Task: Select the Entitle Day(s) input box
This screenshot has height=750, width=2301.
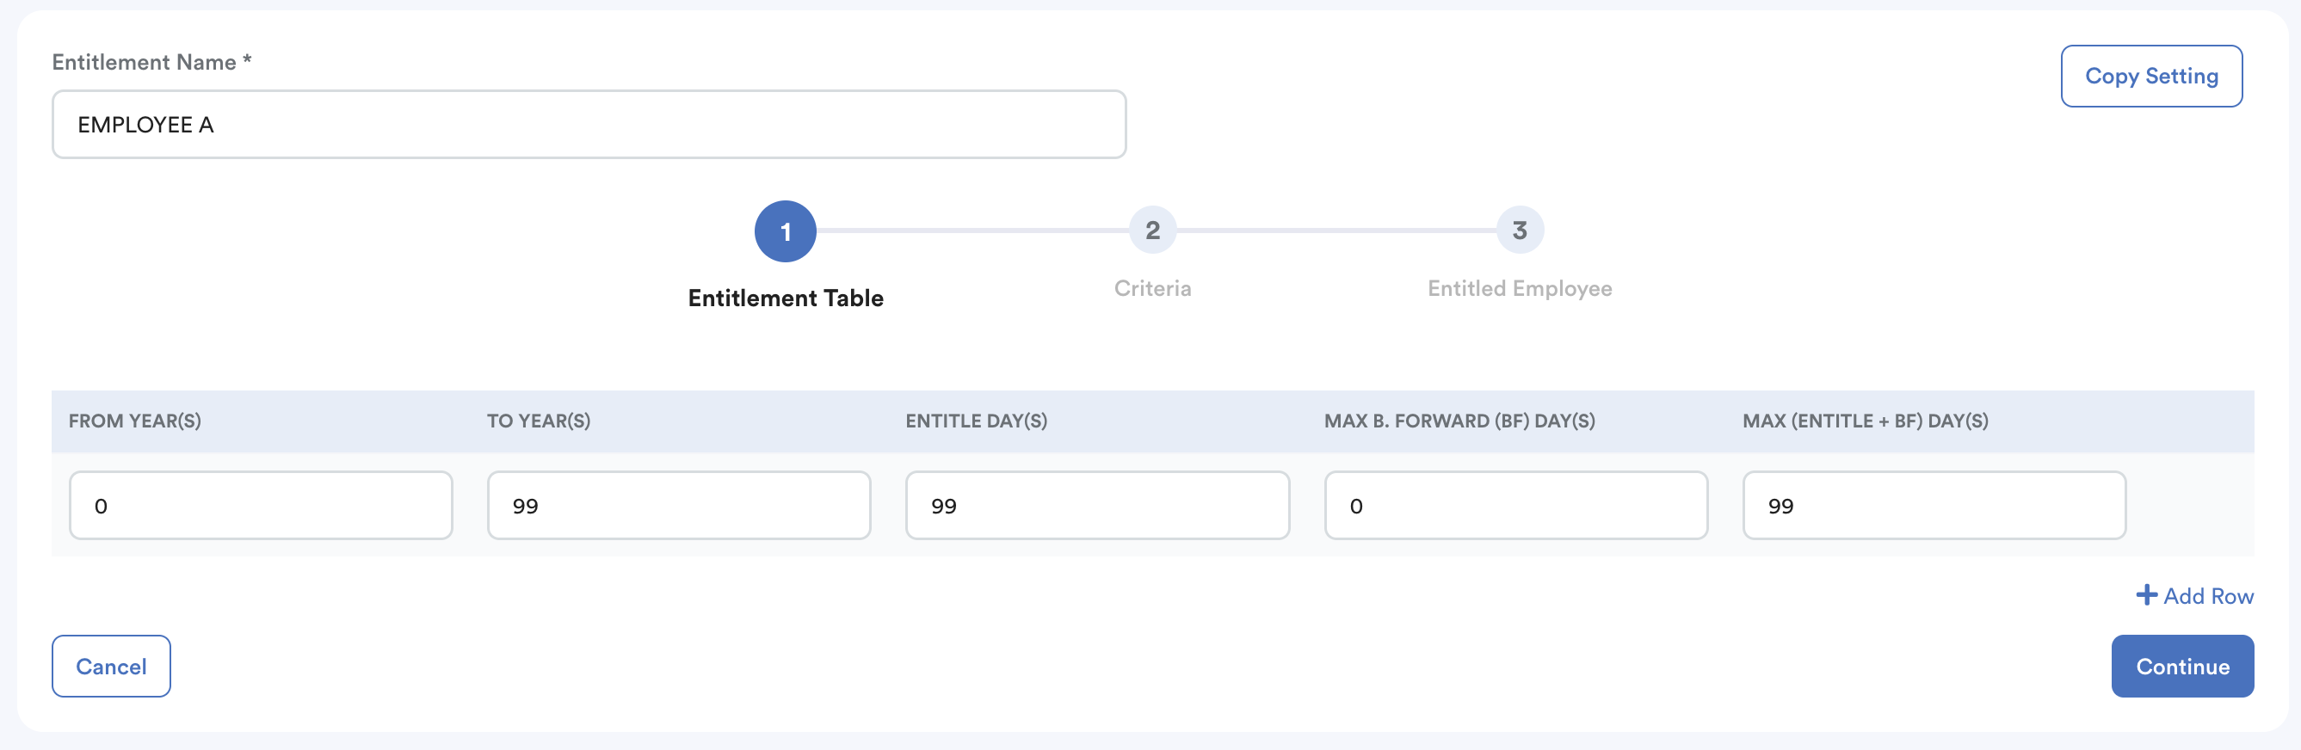Action: (x=1097, y=506)
